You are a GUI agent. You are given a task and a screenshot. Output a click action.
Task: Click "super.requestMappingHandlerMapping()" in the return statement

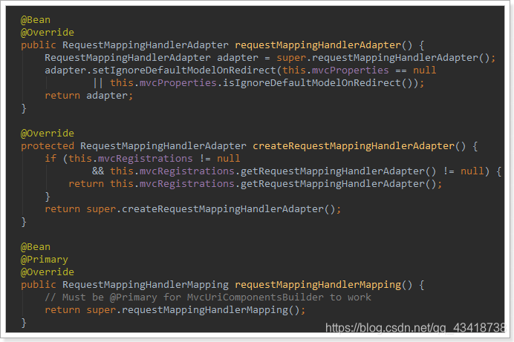point(193,310)
